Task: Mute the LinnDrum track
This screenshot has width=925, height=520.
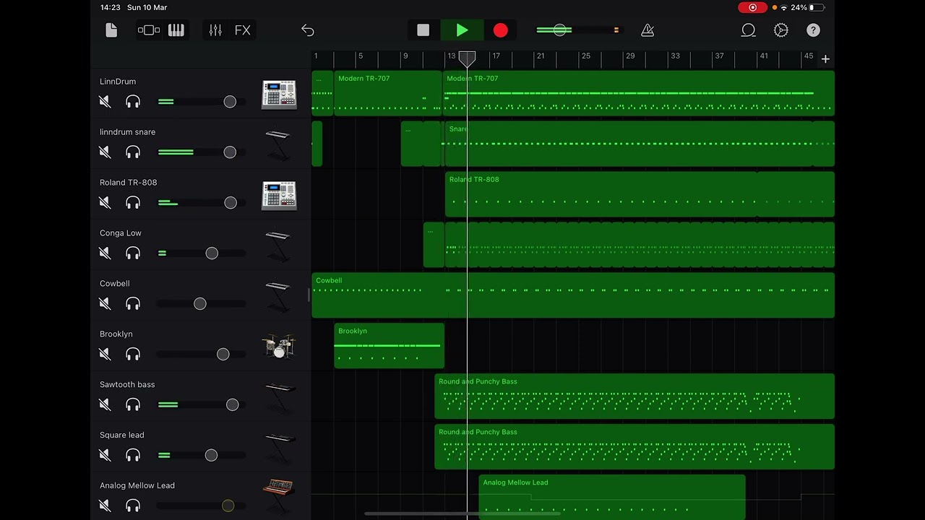Action: (x=106, y=102)
